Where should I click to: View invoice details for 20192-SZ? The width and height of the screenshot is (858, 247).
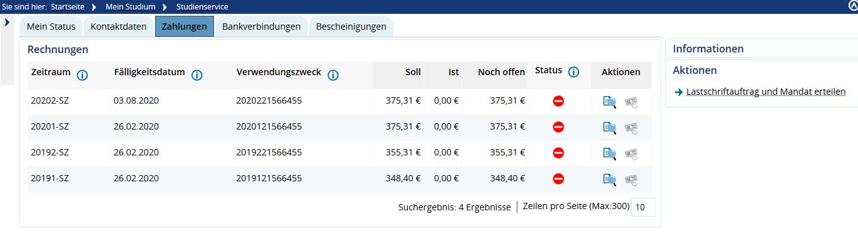coord(610,154)
